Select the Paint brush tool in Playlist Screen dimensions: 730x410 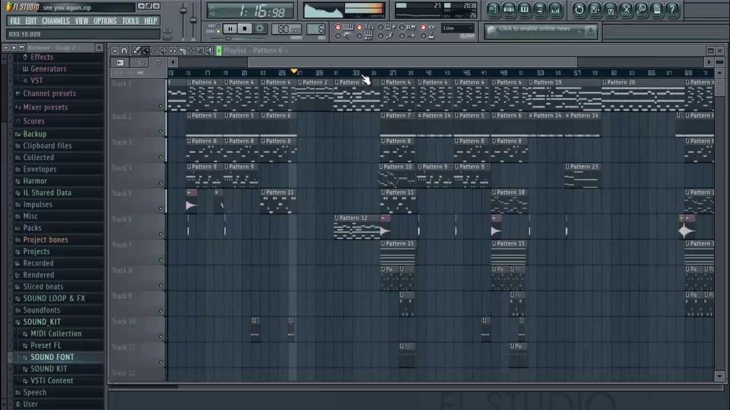pyautogui.click(x=145, y=51)
